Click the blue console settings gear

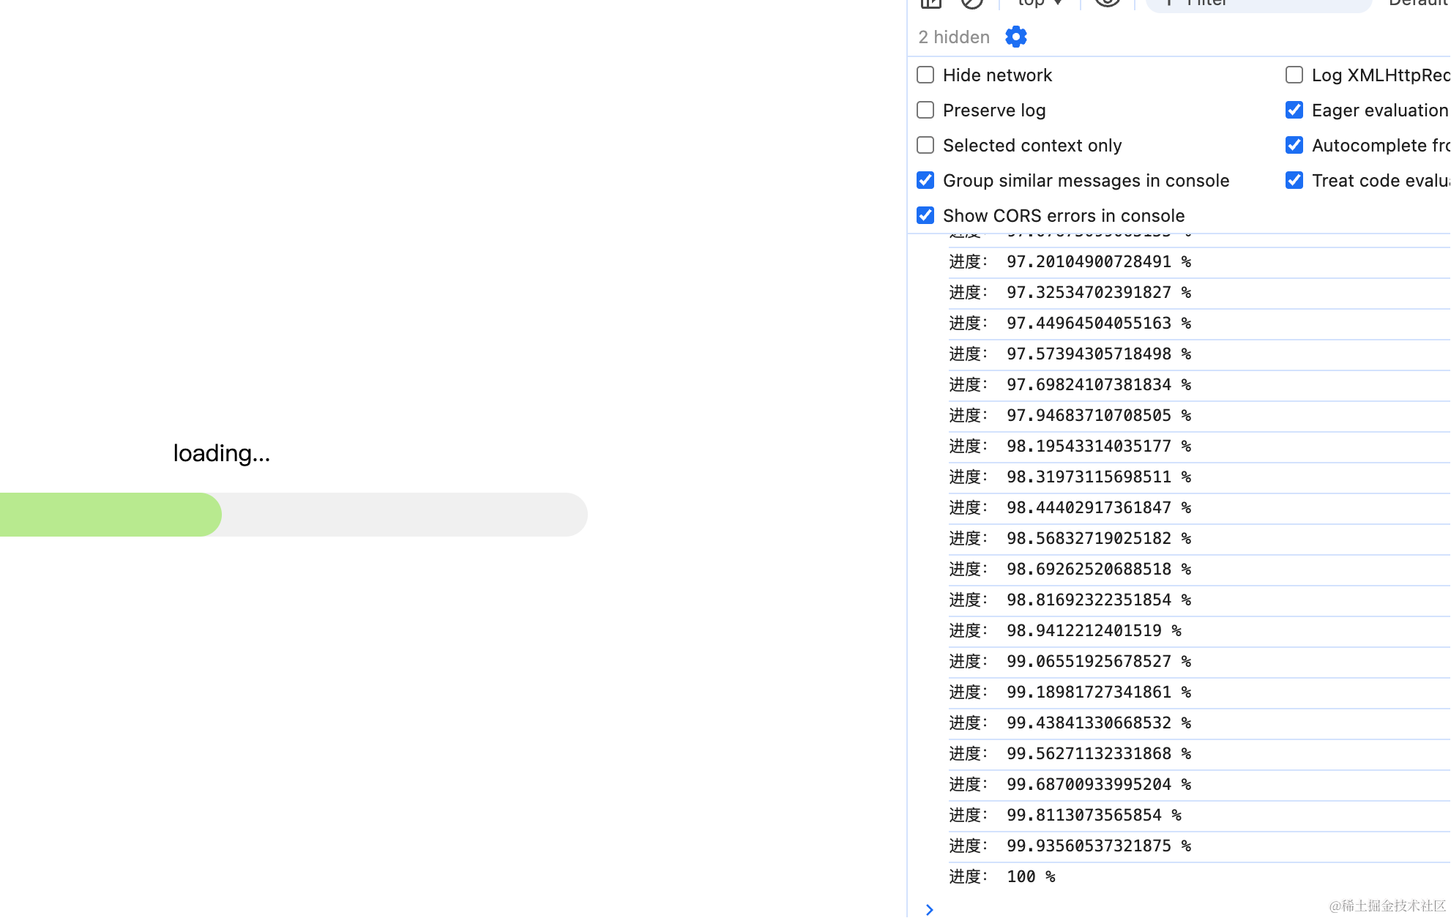point(1015,37)
